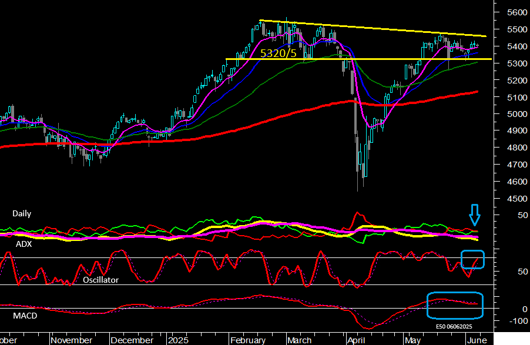Screen dimensions: 530x345
Task: Click the Oscillator panel 50 axis value
Action: 522,272
